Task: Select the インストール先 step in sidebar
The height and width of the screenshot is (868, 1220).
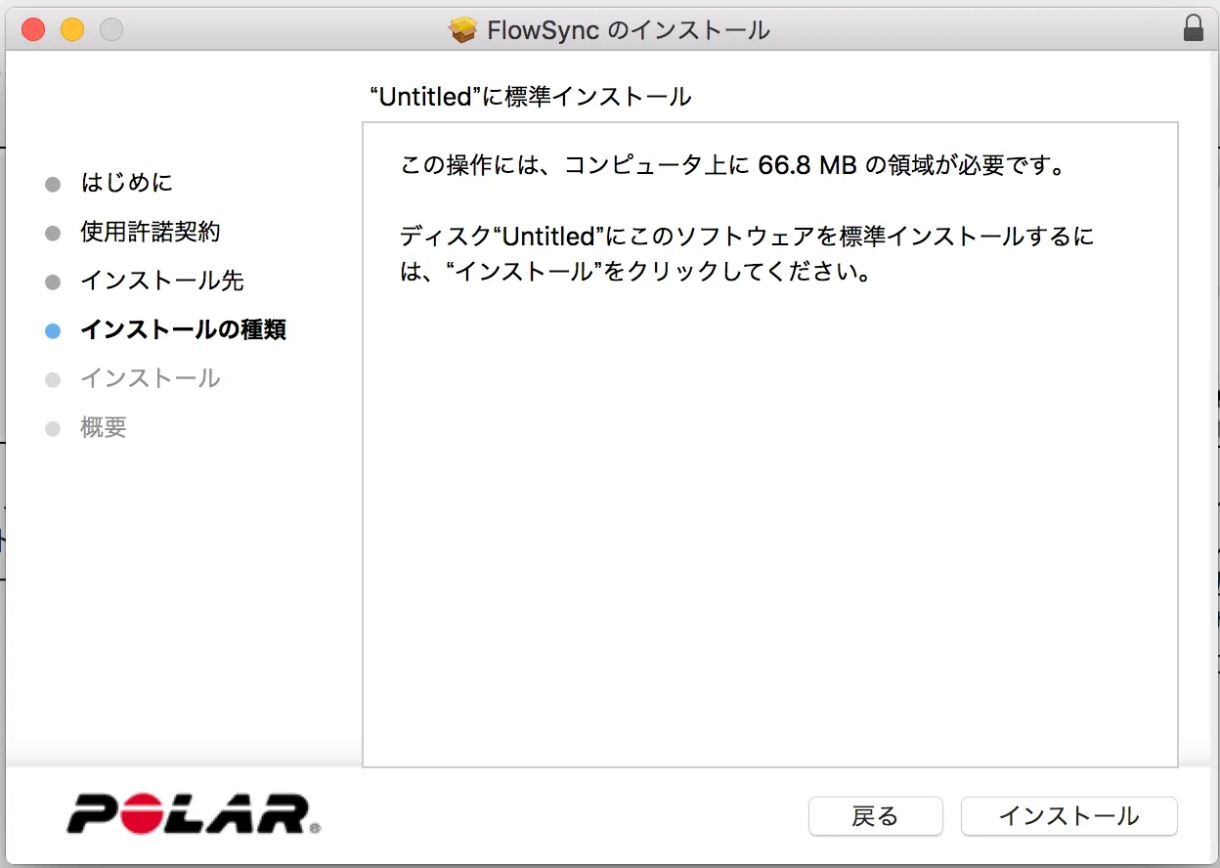Action: [x=161, y=282]
